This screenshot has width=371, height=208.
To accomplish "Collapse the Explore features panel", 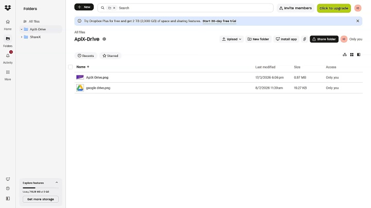I will click(x=57, y=182).
